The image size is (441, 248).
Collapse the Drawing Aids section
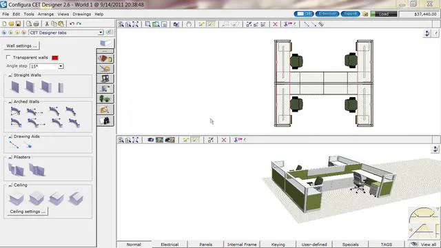10,136
